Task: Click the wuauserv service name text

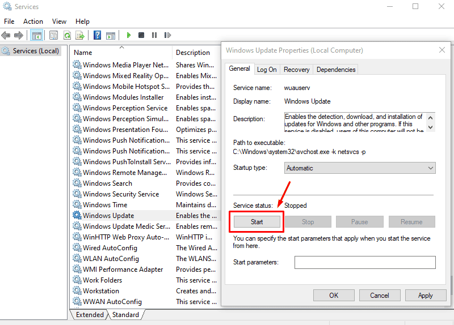Action: (x=297, y=88)
